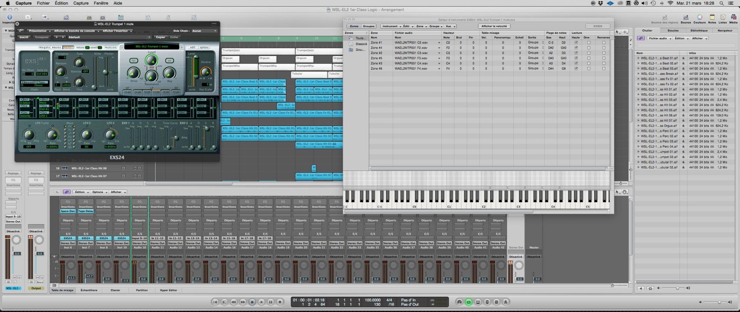This screenshot has width=740, height=312.
Task: Click the link icon in mixer toolbar
Action: [x=66, y=192]
